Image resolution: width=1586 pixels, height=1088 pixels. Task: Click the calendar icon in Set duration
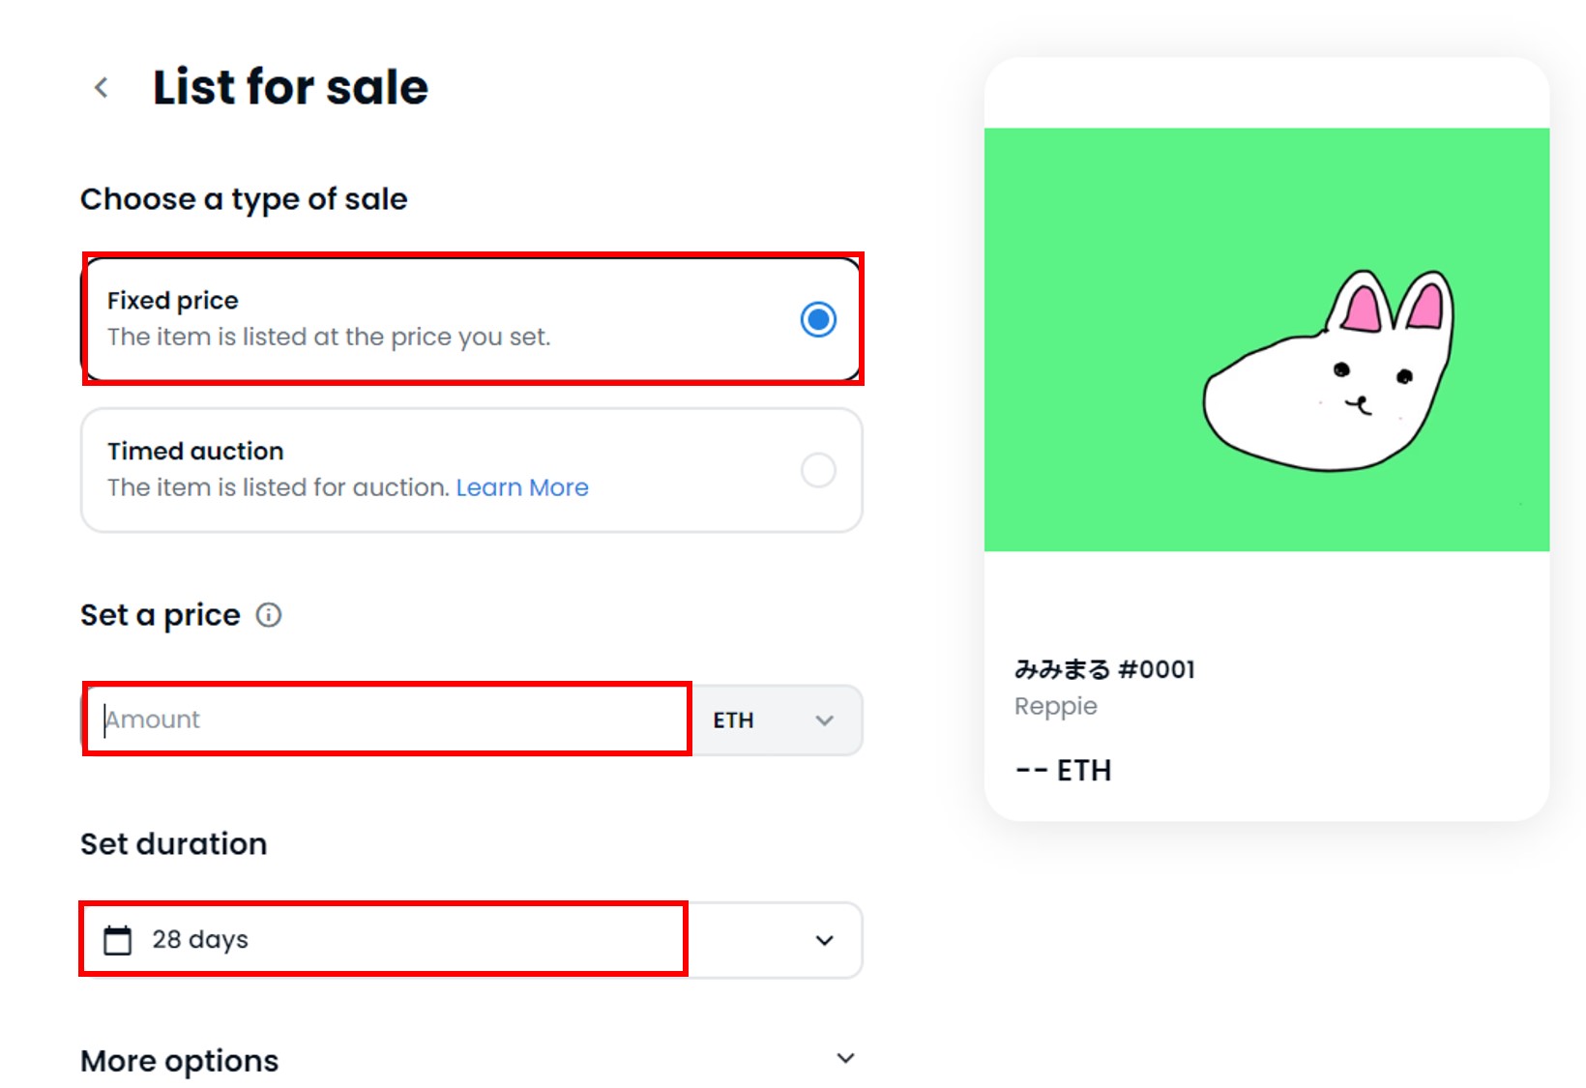click(117, 938)
